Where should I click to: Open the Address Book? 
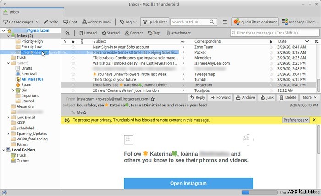(x=97, y=22)
